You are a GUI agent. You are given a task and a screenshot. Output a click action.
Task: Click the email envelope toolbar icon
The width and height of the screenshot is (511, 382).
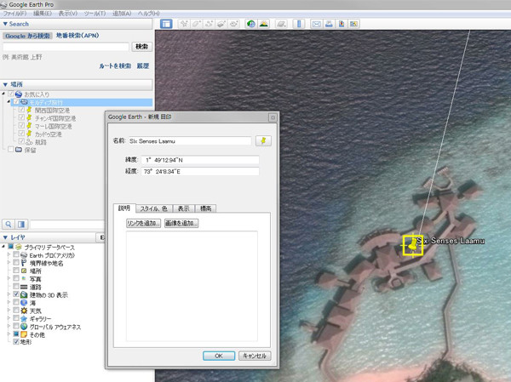click(316, 24)
